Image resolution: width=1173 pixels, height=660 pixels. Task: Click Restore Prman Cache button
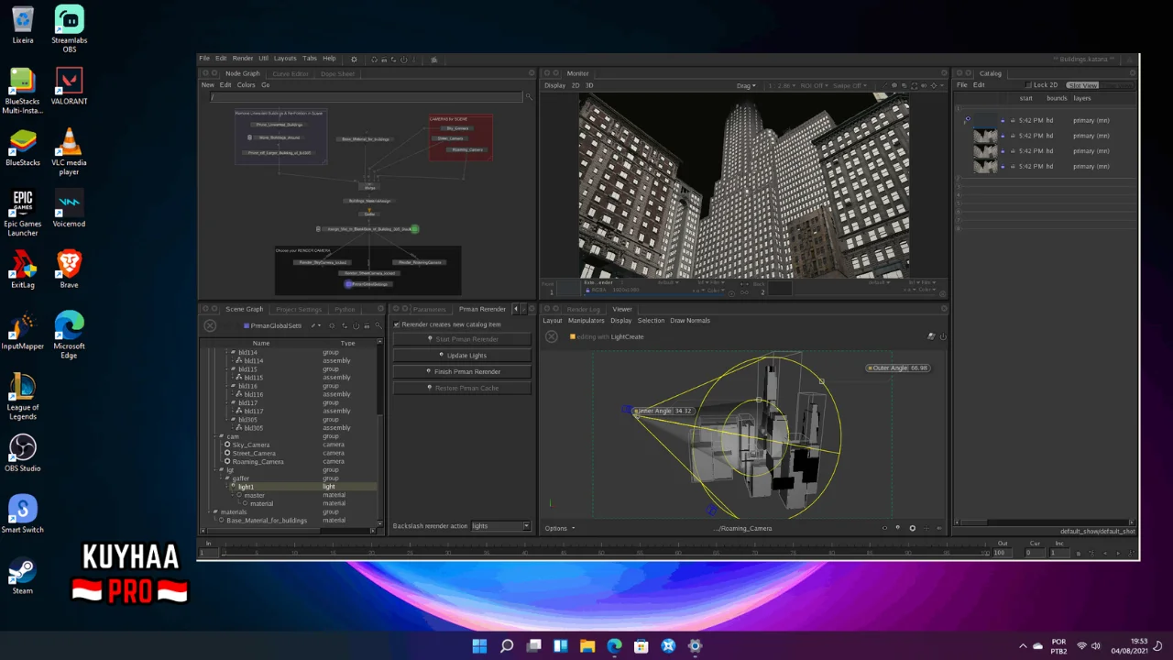[x=461, y=389]
